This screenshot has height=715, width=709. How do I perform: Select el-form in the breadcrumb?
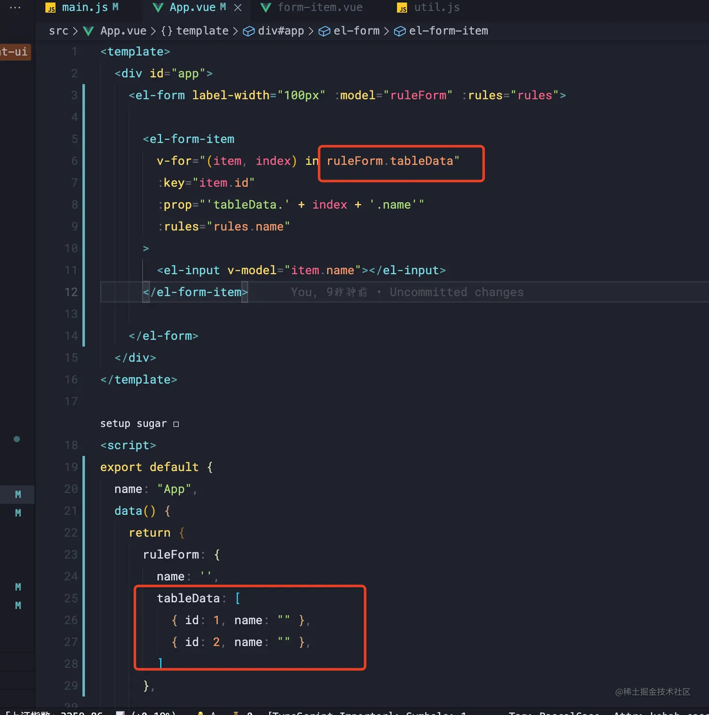[356, 31]
